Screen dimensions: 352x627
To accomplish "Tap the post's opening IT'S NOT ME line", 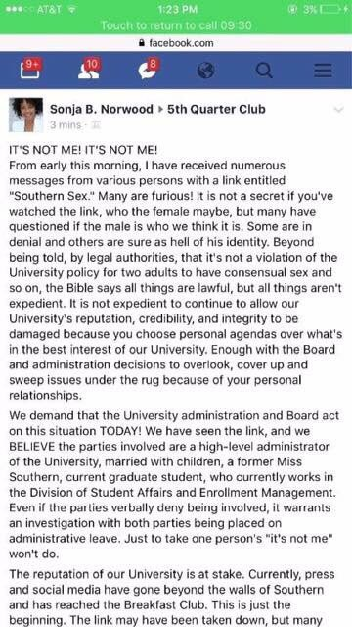I will (83, 150).
